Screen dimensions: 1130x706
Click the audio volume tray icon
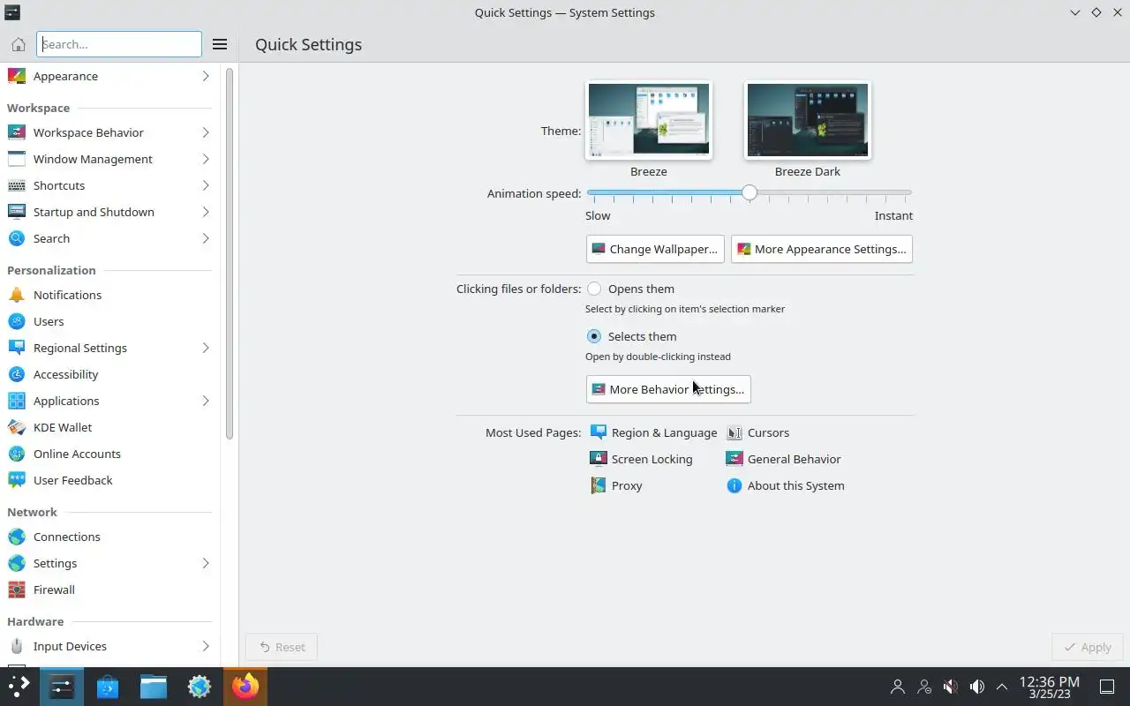(976, 687)
